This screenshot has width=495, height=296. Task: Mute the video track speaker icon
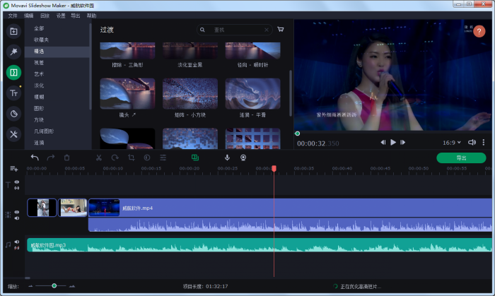[x=17, y=218]
